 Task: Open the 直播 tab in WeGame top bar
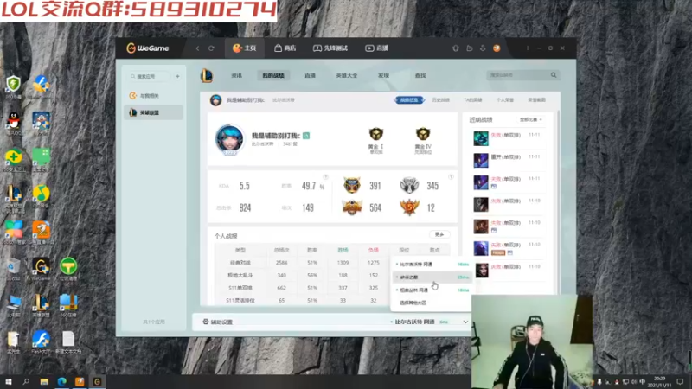tap(376, 48)
